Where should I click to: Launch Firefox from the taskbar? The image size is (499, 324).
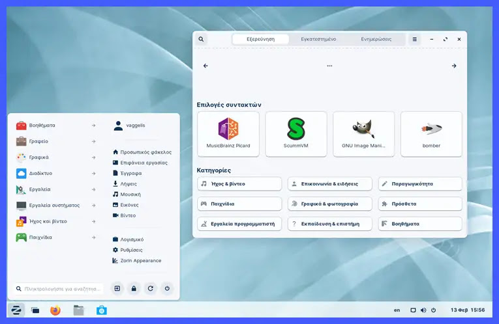55,310
